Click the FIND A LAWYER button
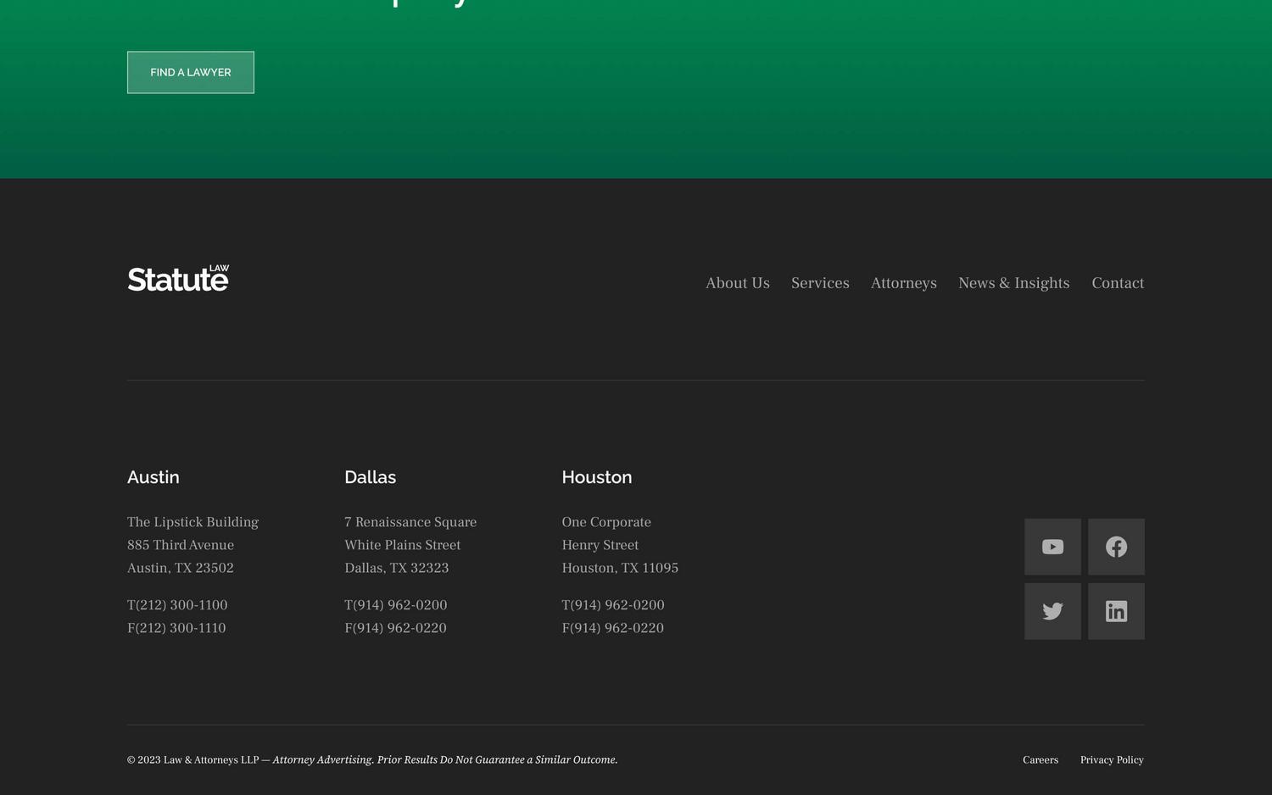Viewport: 1272px width, 795px height. pos(190,72)
